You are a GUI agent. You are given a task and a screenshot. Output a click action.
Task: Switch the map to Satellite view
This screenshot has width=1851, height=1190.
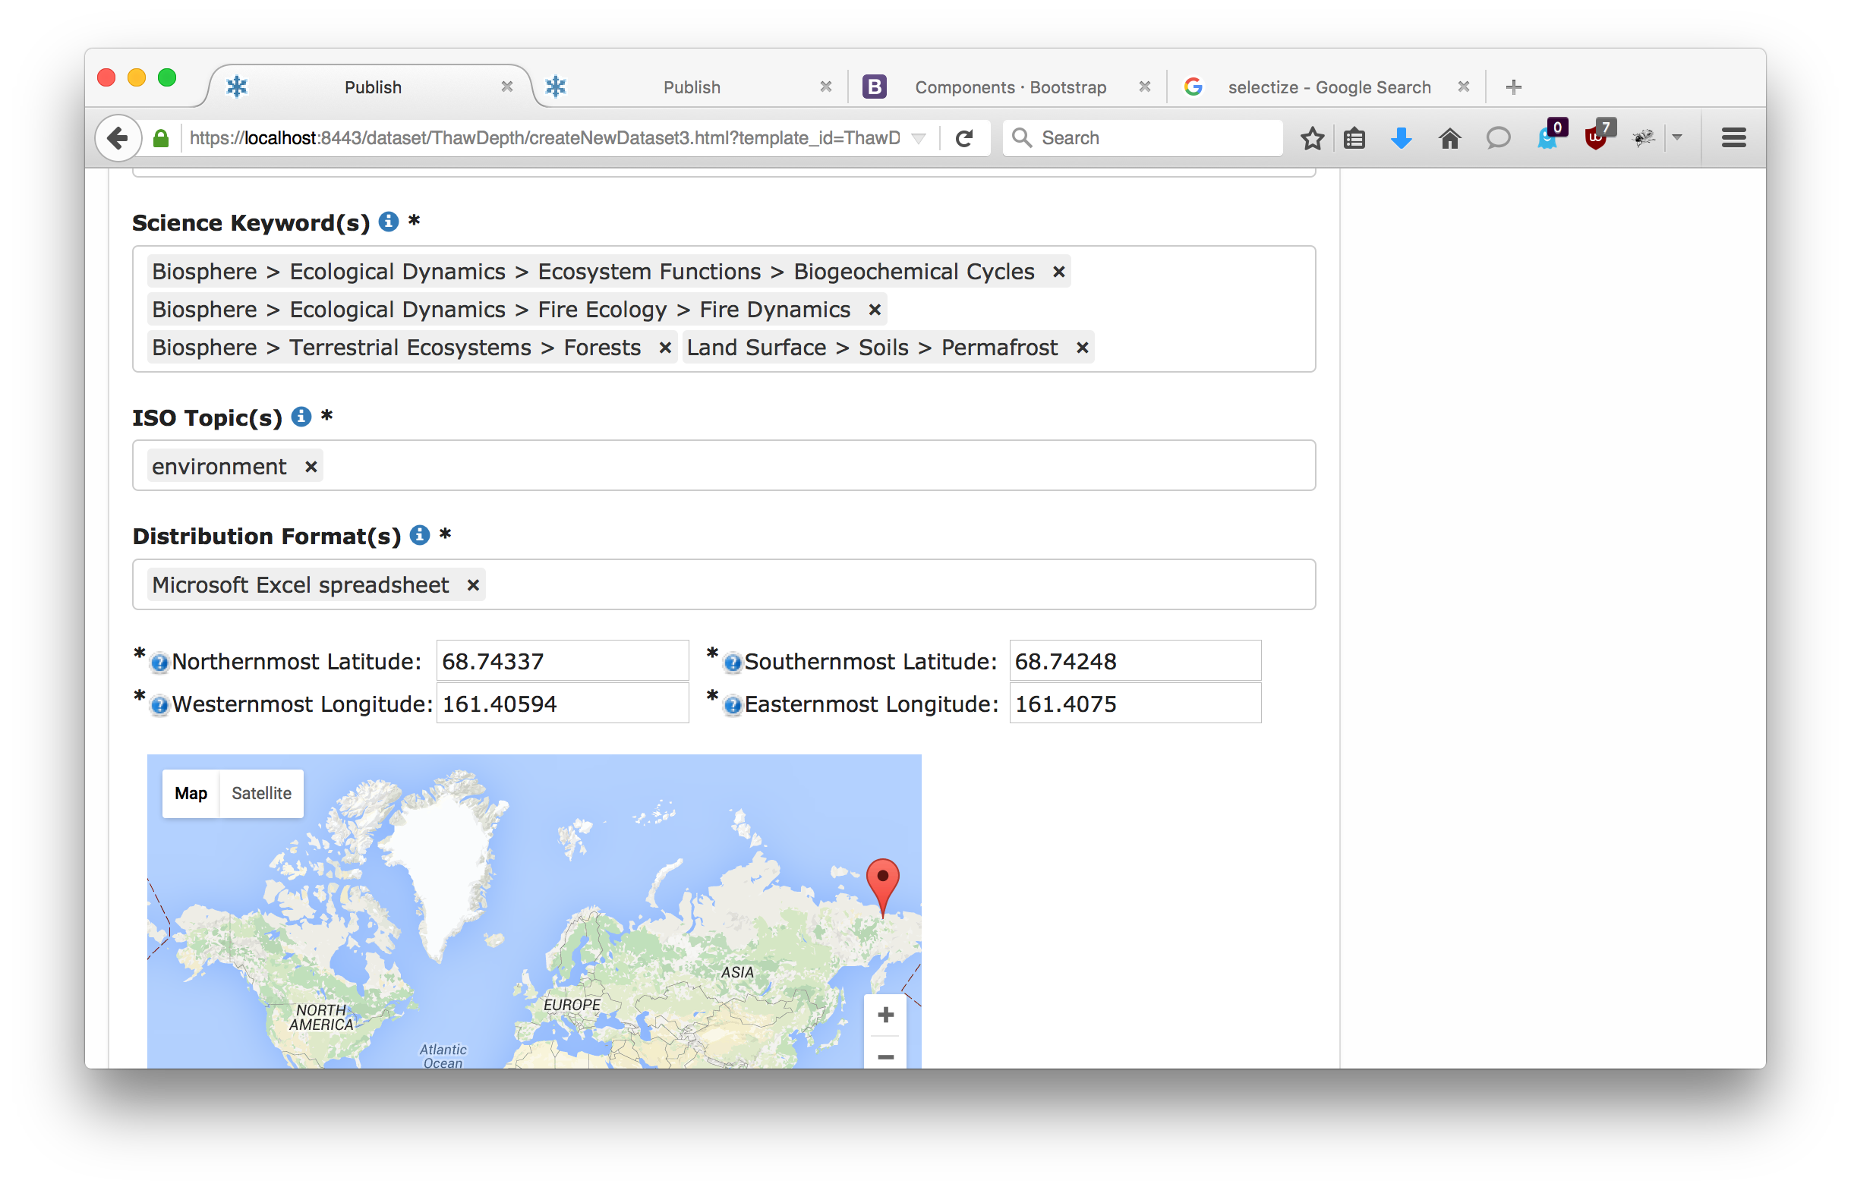click(x=261, y=793)
